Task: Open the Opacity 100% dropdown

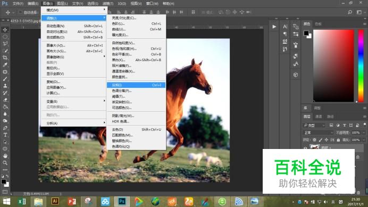Action: (x=364, y=133)
